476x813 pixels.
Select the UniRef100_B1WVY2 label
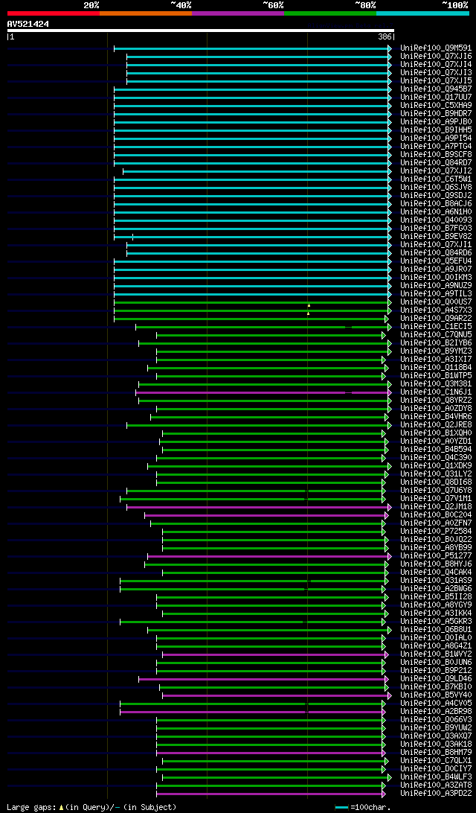(436, 654)
